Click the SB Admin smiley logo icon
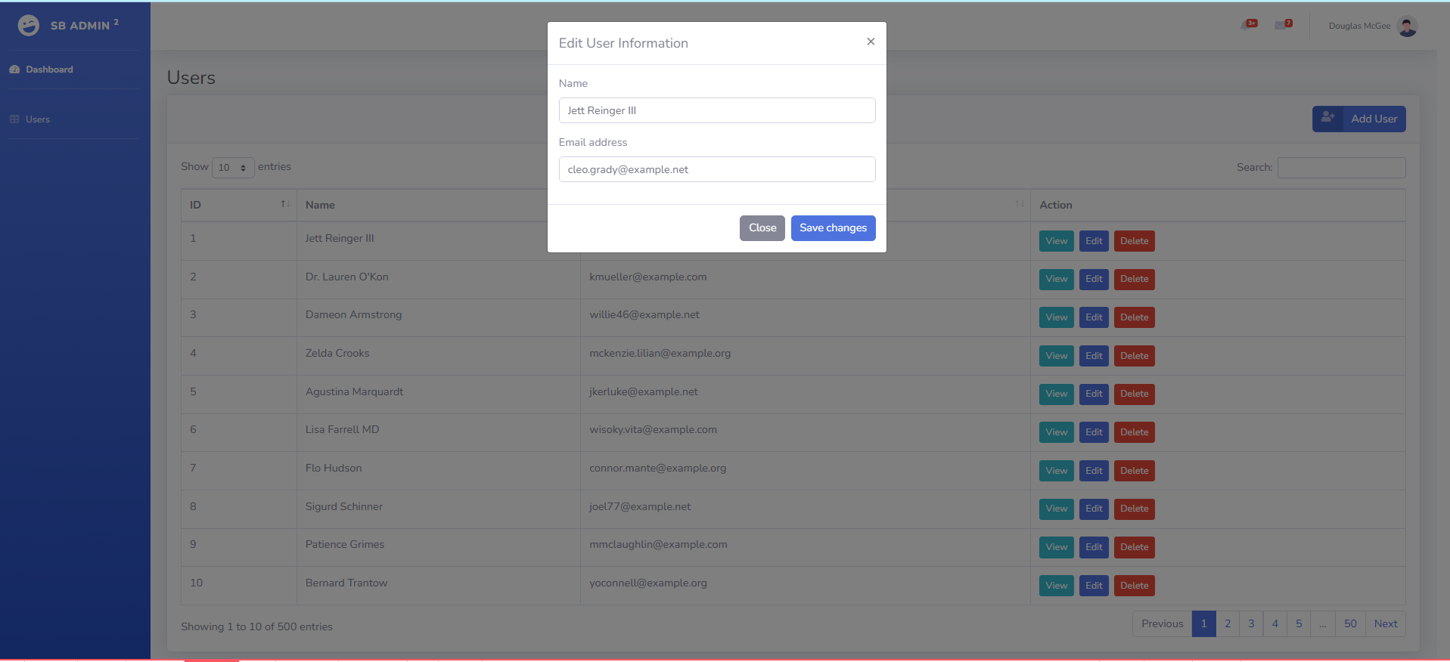Viewport: 1450px width, 662px height. point(29,26)
